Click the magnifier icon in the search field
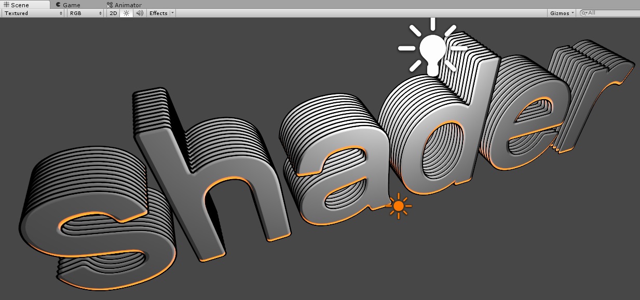Viewport: 640px width, 300px height. (583, 12)
